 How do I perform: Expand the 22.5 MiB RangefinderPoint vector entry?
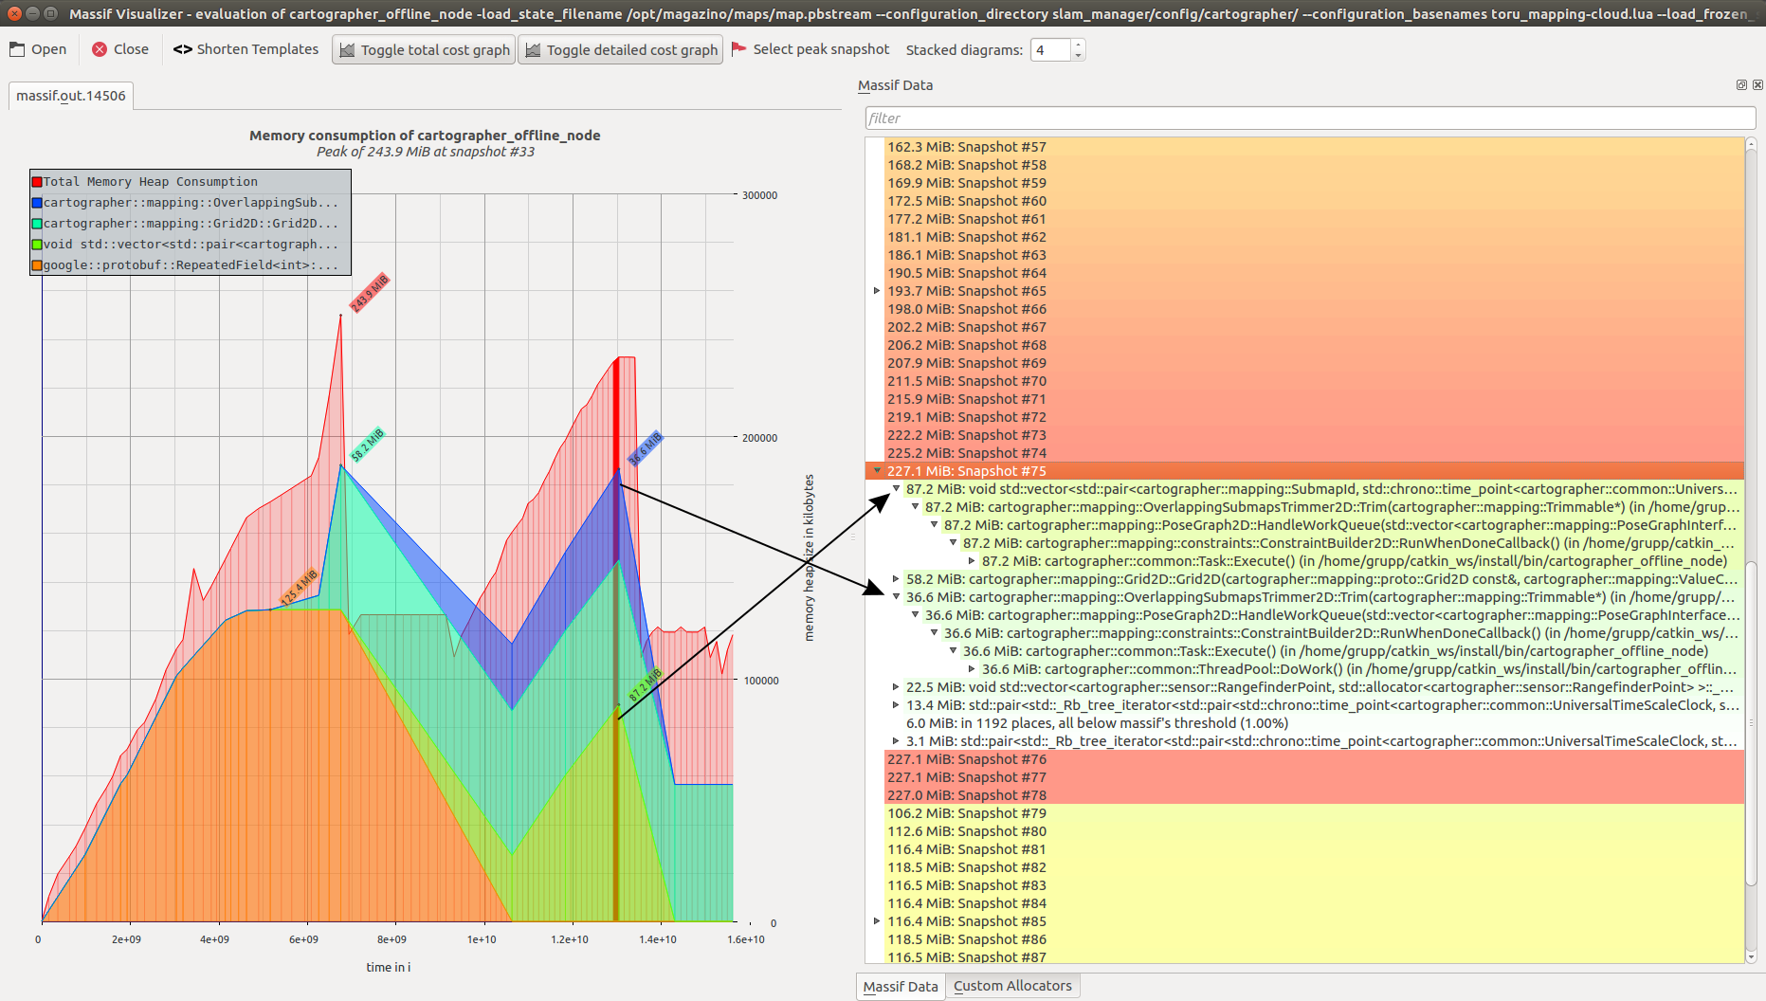coord(897,685)
